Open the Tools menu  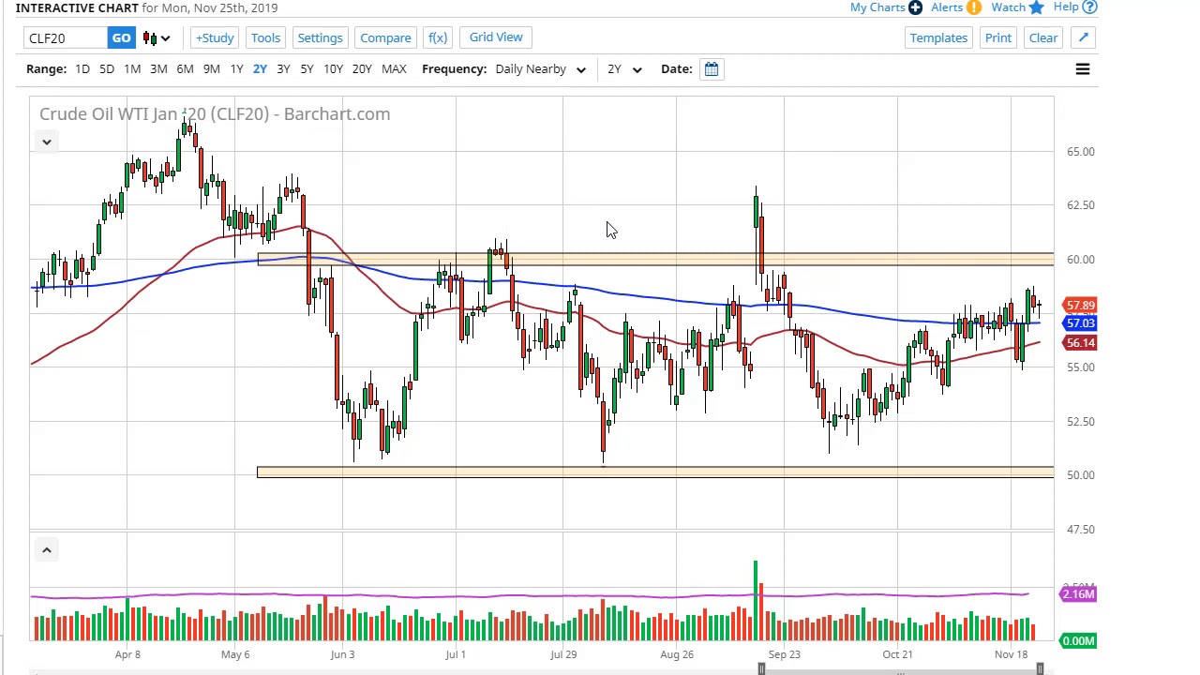[x=265, y=37]
